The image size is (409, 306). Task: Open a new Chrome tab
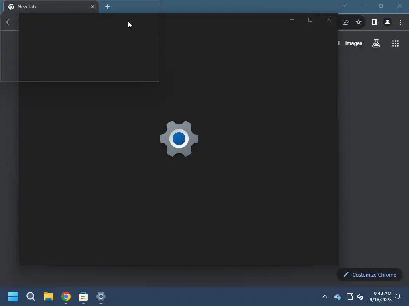tap(108, 7)
